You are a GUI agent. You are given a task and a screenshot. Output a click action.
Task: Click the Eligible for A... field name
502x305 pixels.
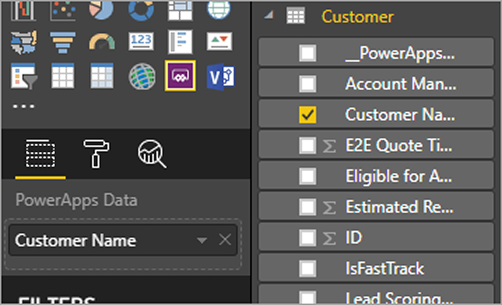399,177
